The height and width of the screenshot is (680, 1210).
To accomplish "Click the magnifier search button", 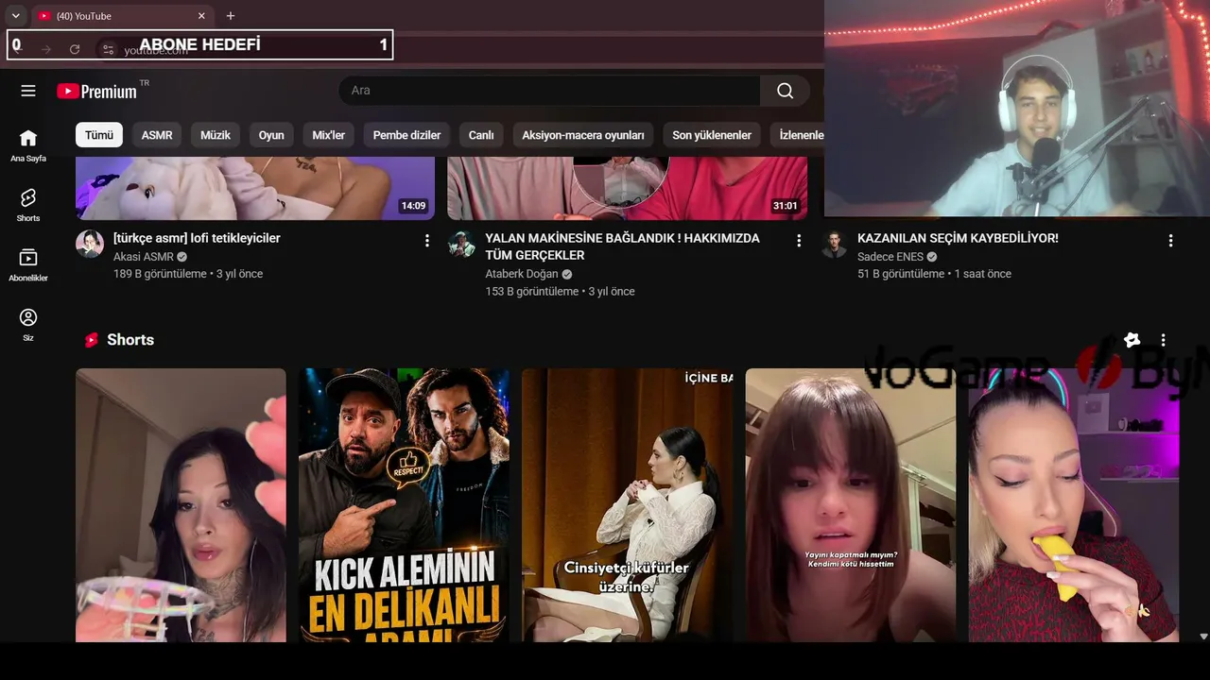I will point(785,91).
